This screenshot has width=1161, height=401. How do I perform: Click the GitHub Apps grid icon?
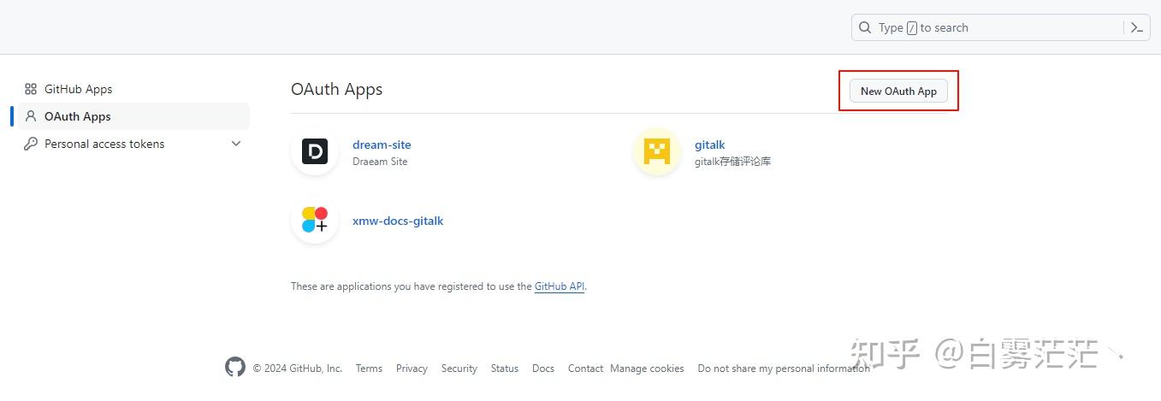tap(31, 89)
